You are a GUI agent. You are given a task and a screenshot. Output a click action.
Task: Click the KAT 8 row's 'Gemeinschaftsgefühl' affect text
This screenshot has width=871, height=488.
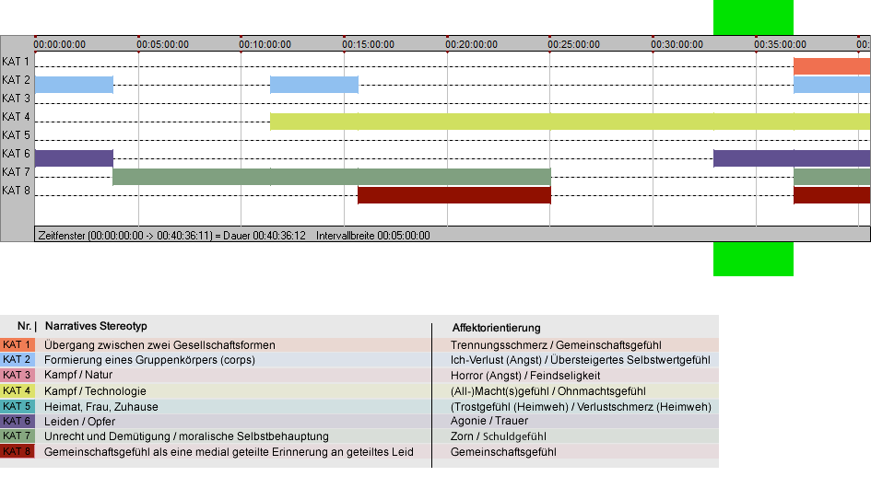click(503, 452)
